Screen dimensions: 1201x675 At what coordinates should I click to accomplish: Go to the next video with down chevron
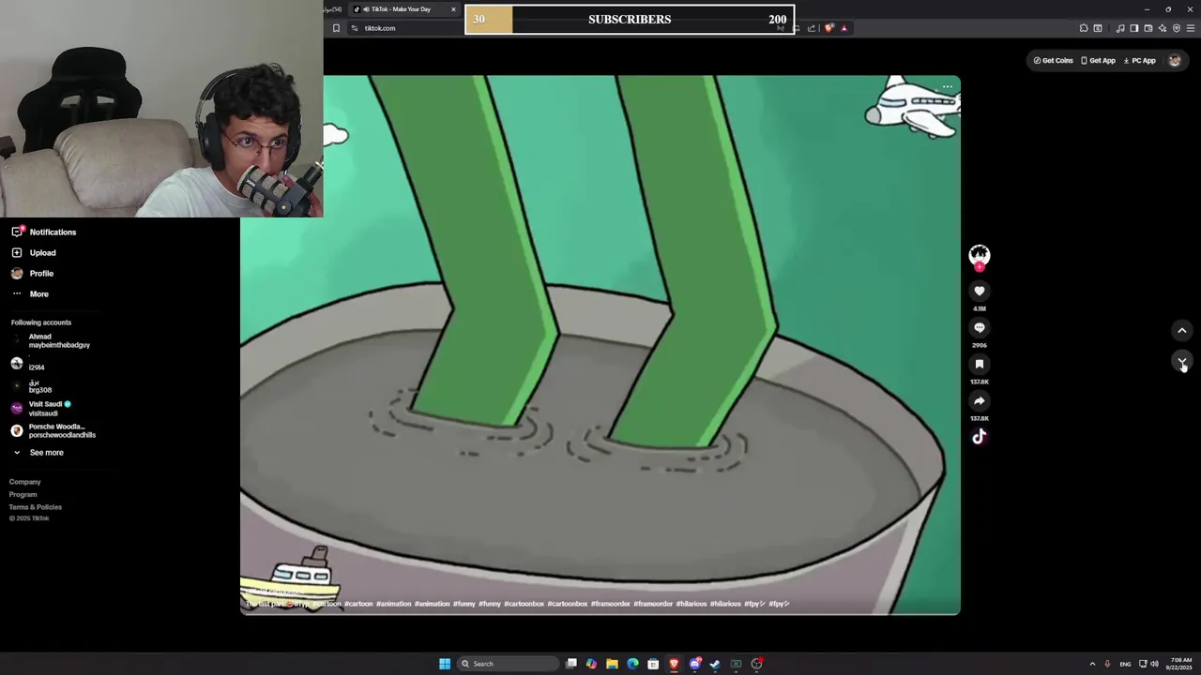coord(1182,362)
